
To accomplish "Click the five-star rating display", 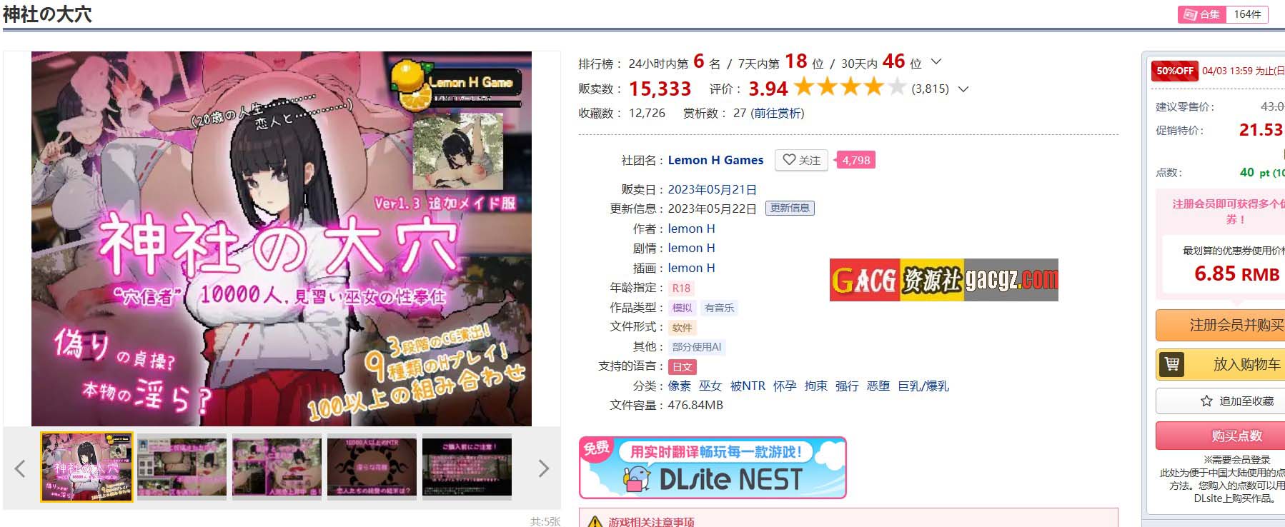I will 850,88.
